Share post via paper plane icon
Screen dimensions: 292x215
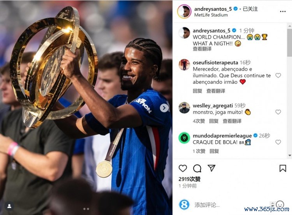tap(211, 168)
